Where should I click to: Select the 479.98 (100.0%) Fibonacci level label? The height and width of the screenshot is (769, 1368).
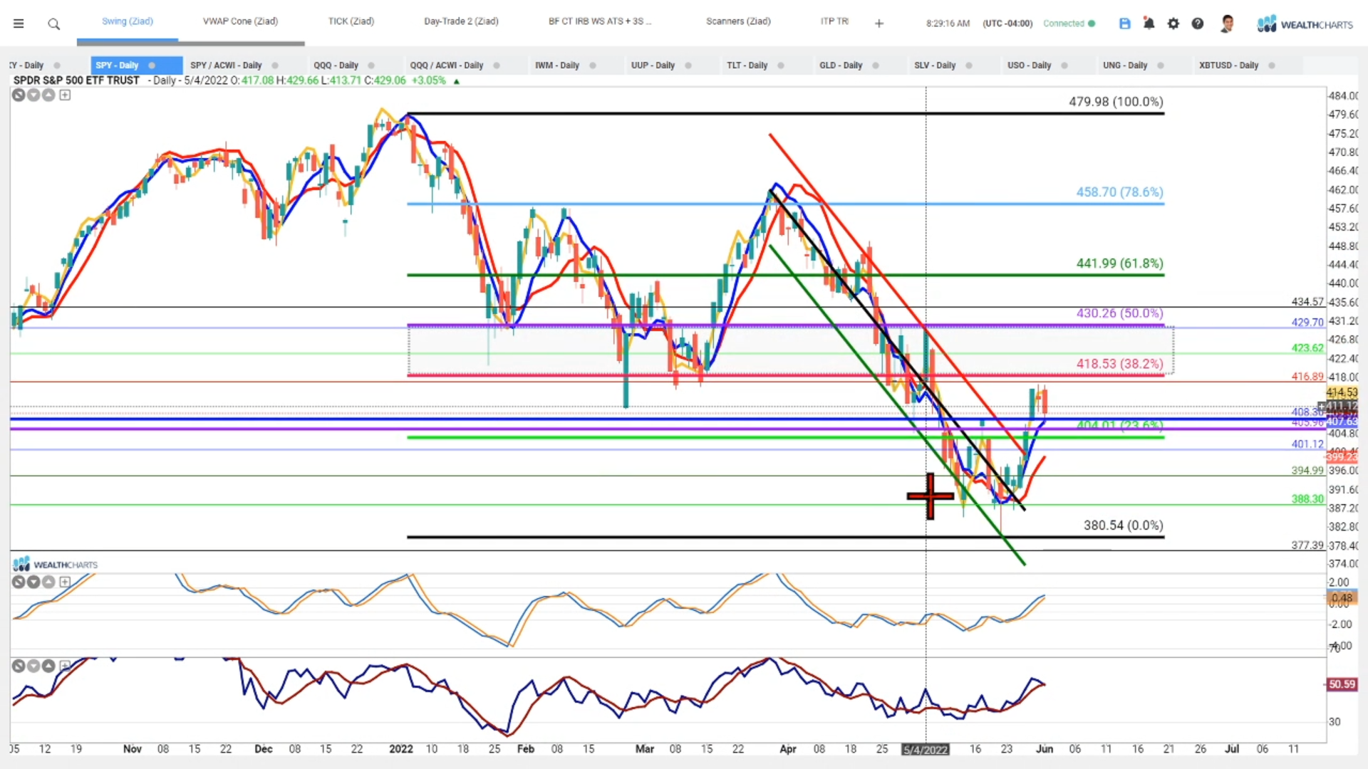pos(1116,102)
